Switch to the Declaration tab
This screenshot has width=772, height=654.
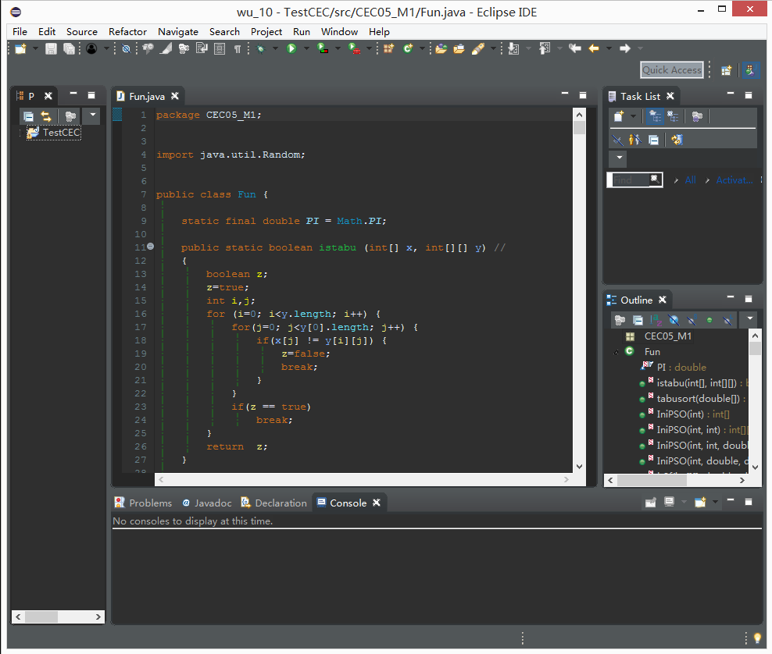(x=273, y=503)
